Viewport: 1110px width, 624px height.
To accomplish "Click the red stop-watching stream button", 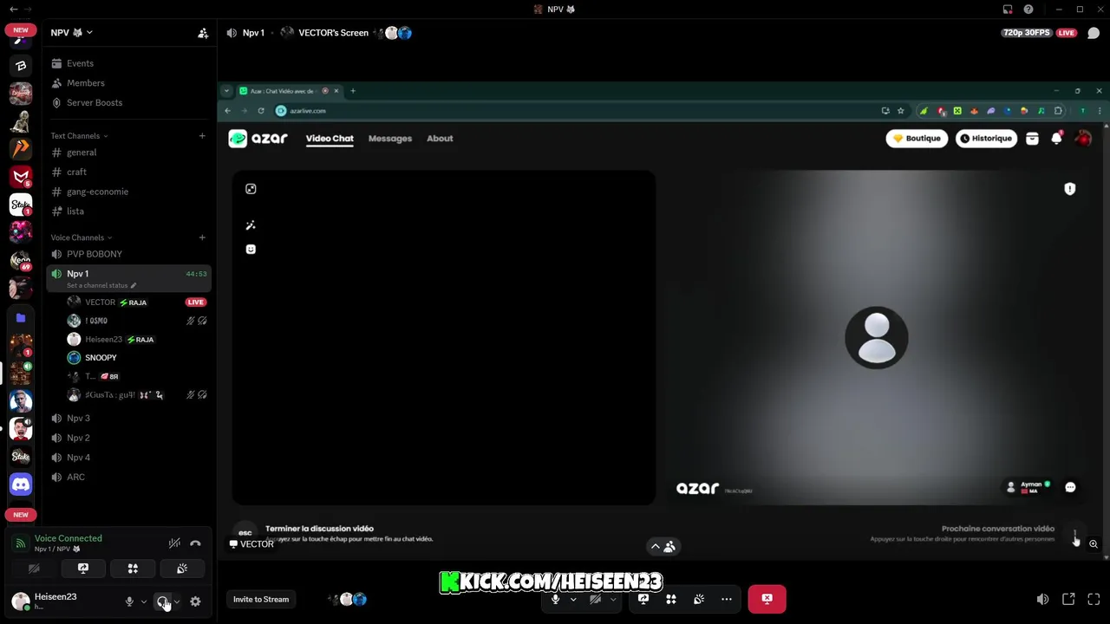I will pyautogui.click(x=767, y=599).
